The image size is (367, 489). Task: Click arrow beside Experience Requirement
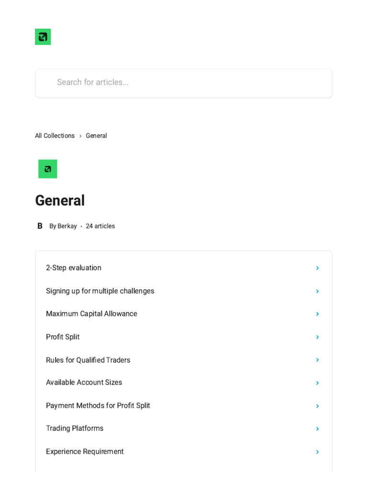pos(317,452)
